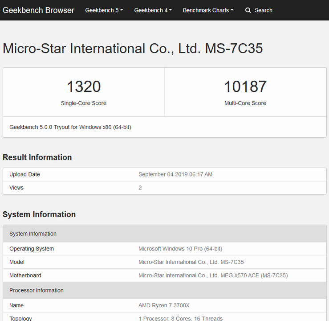Click the page title Micro-Star International MS-7C35
Viewport: 329px width, 321px height.
tap(133, 49)
